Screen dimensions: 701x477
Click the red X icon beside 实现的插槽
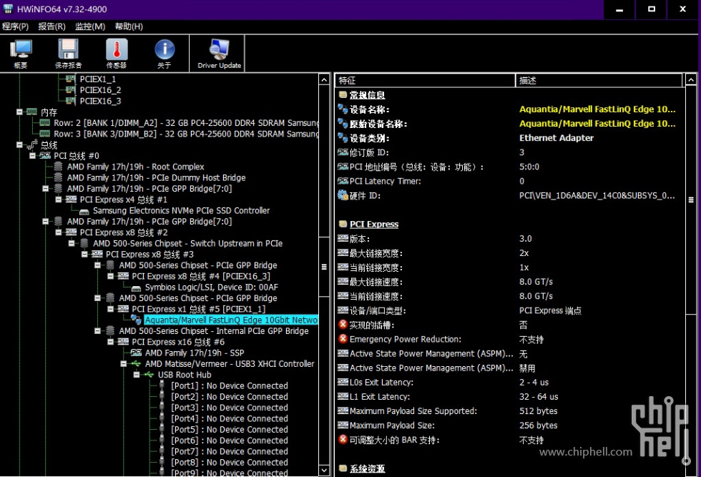click(x=343, y=325)
